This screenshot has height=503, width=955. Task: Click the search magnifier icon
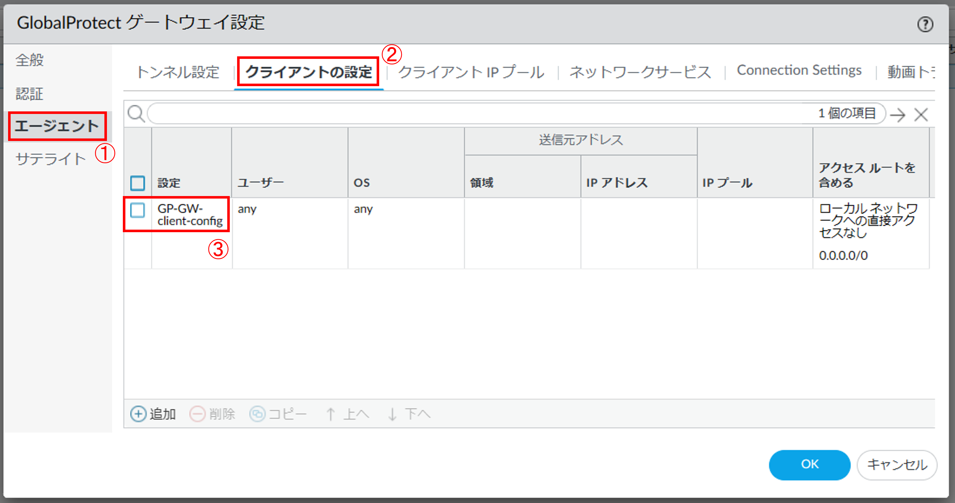coord(136,114)
